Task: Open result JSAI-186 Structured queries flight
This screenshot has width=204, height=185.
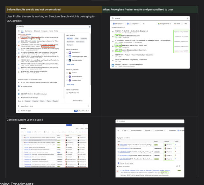Action: point(131,45)
